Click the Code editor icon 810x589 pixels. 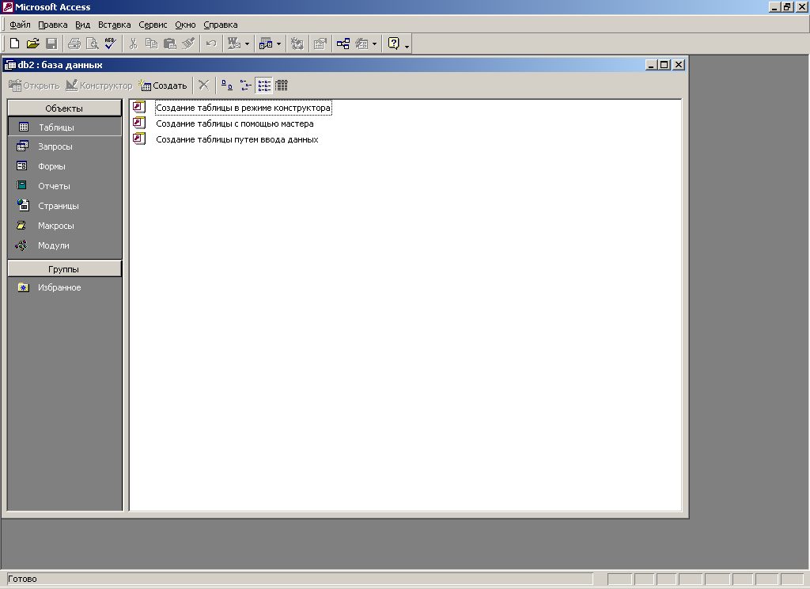[x=297, y=44]
